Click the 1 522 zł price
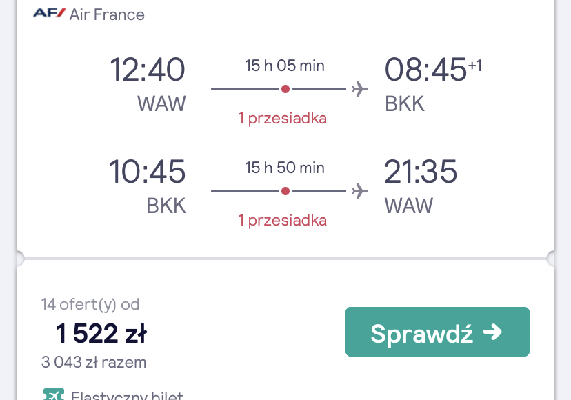 [101, 333]
